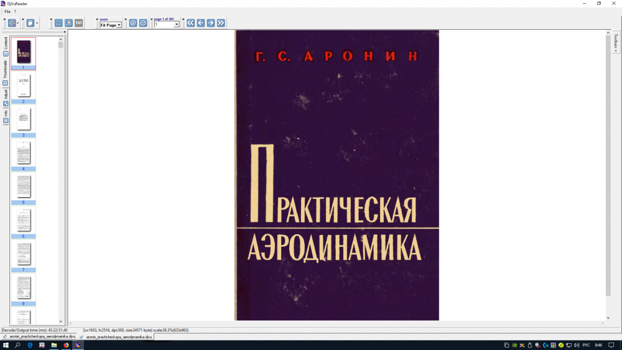
Task: Go to the previous page
Action: coord(201,23)
